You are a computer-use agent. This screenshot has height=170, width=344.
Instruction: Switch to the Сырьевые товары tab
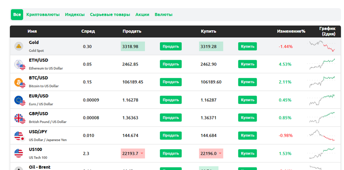[110, 14]
